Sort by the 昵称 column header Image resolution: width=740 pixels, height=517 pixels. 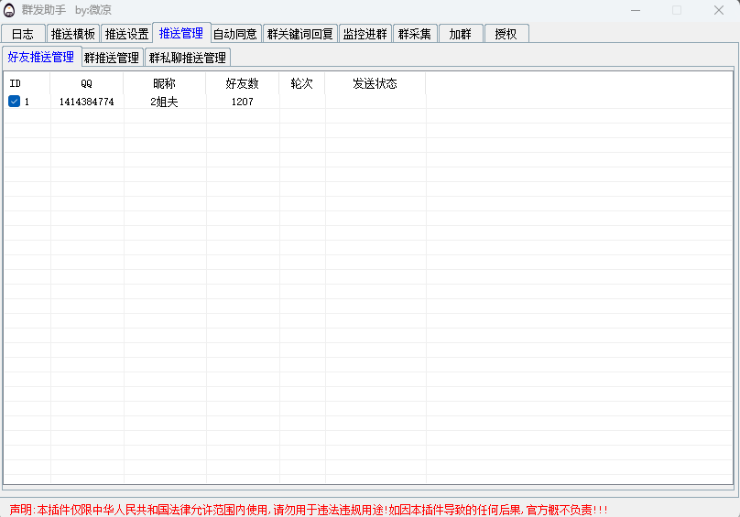pos(164,83)
